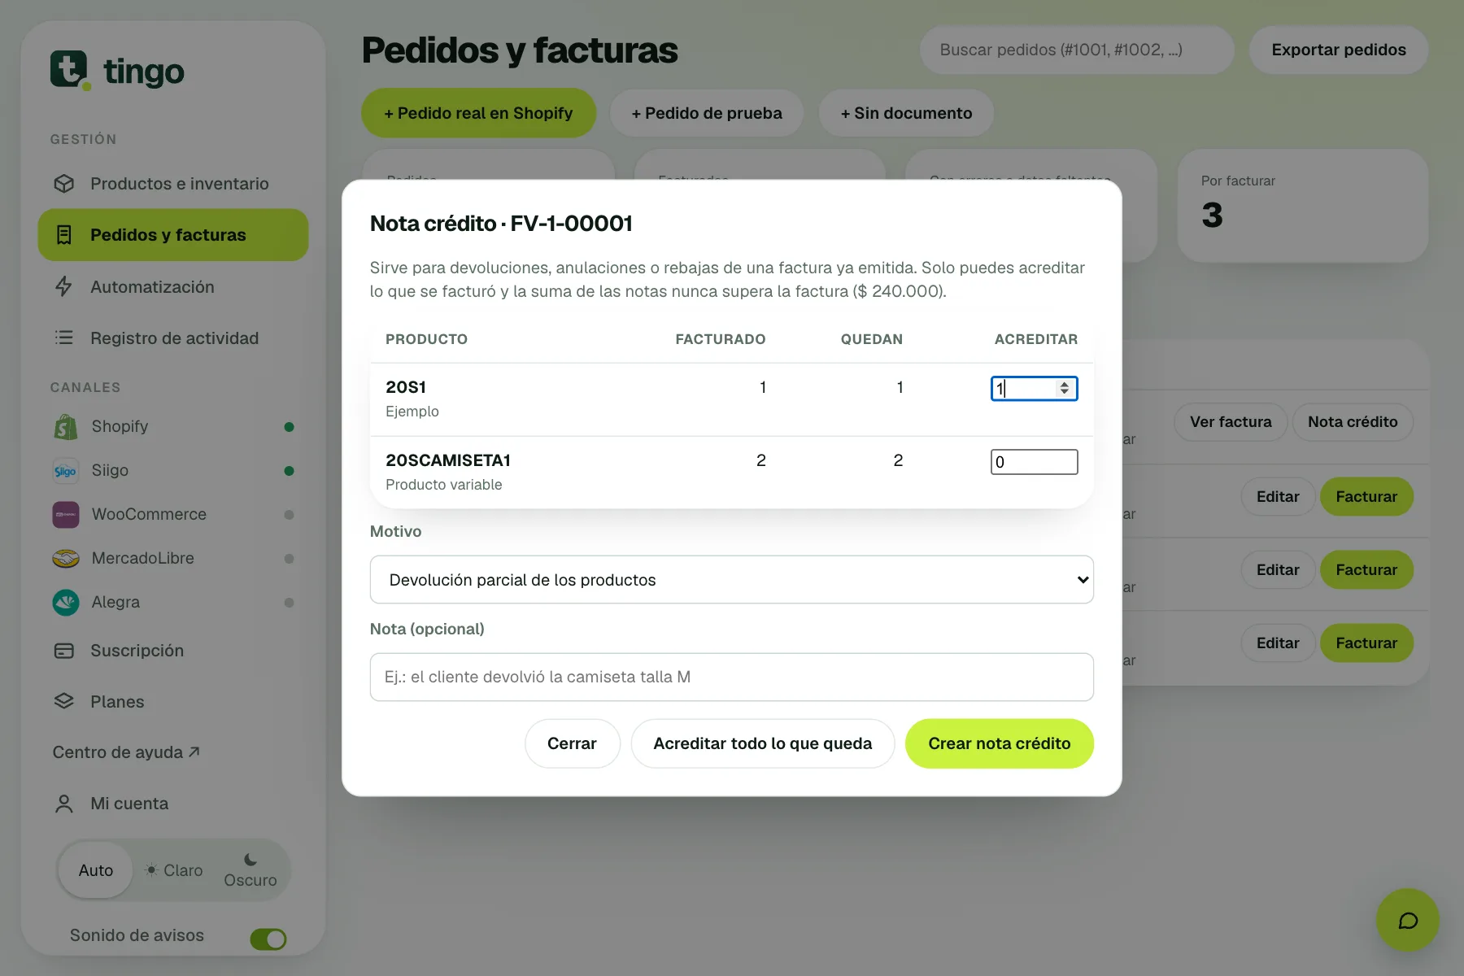This screenshot has height=976, width=1464.
Task: Click the stepper arrows for 20S1 acreditar
Action: tap(1064, 389)
